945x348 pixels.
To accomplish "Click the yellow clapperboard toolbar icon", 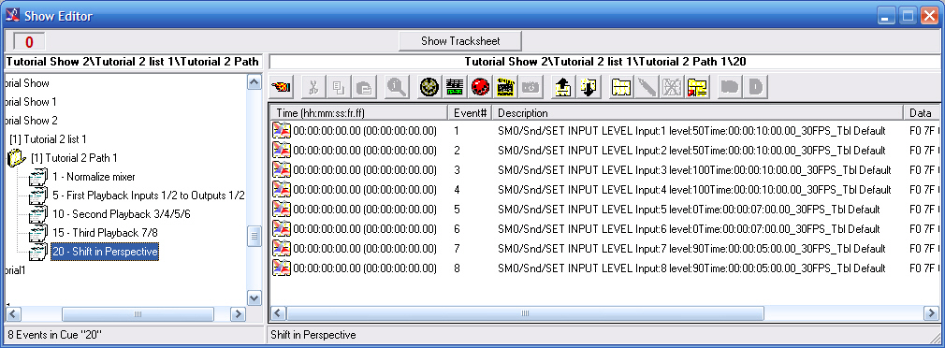I will coord(505,88).
